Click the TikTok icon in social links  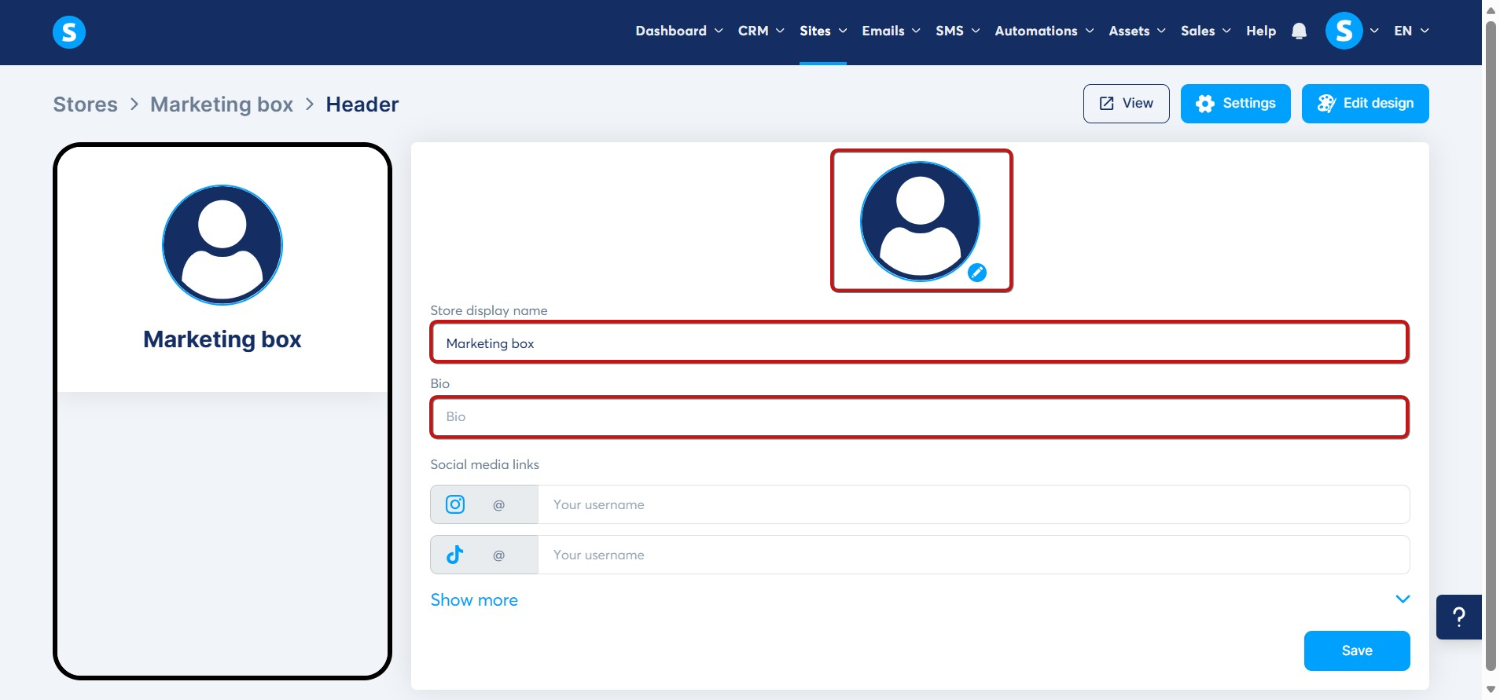(x=455, y=555)
